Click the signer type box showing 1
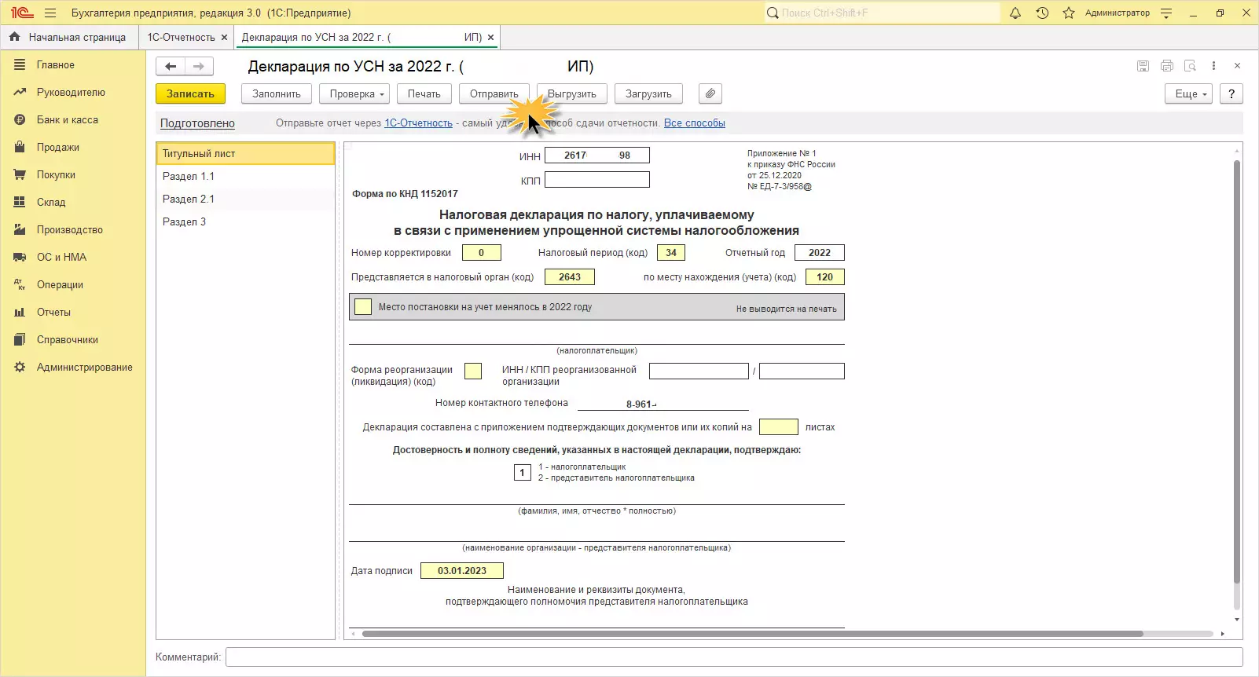This screenshot has width=1259, height=677. pos(522,473)
